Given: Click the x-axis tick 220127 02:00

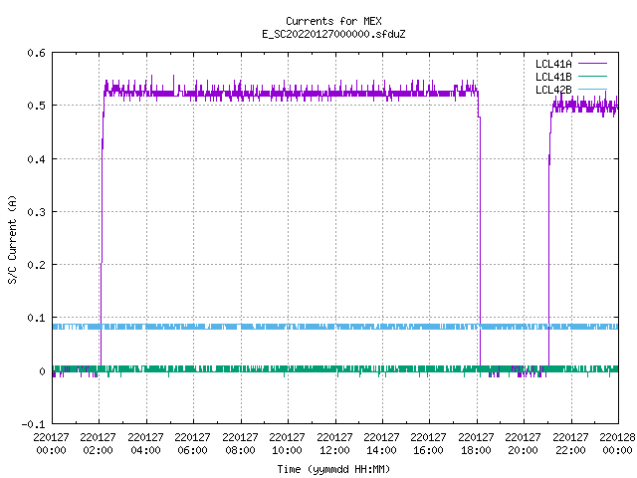Looking at the screenshot, I should 98,444.
